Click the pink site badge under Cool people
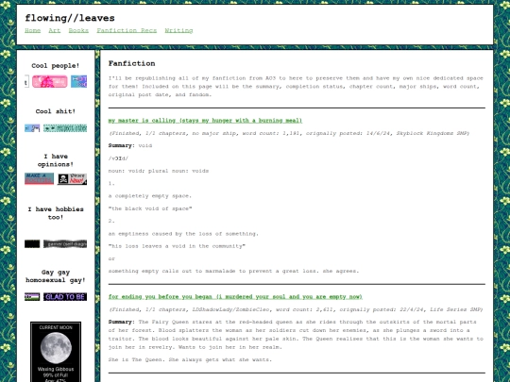The width and height of the screenshot is (510, 382). [x=50, y=81]
